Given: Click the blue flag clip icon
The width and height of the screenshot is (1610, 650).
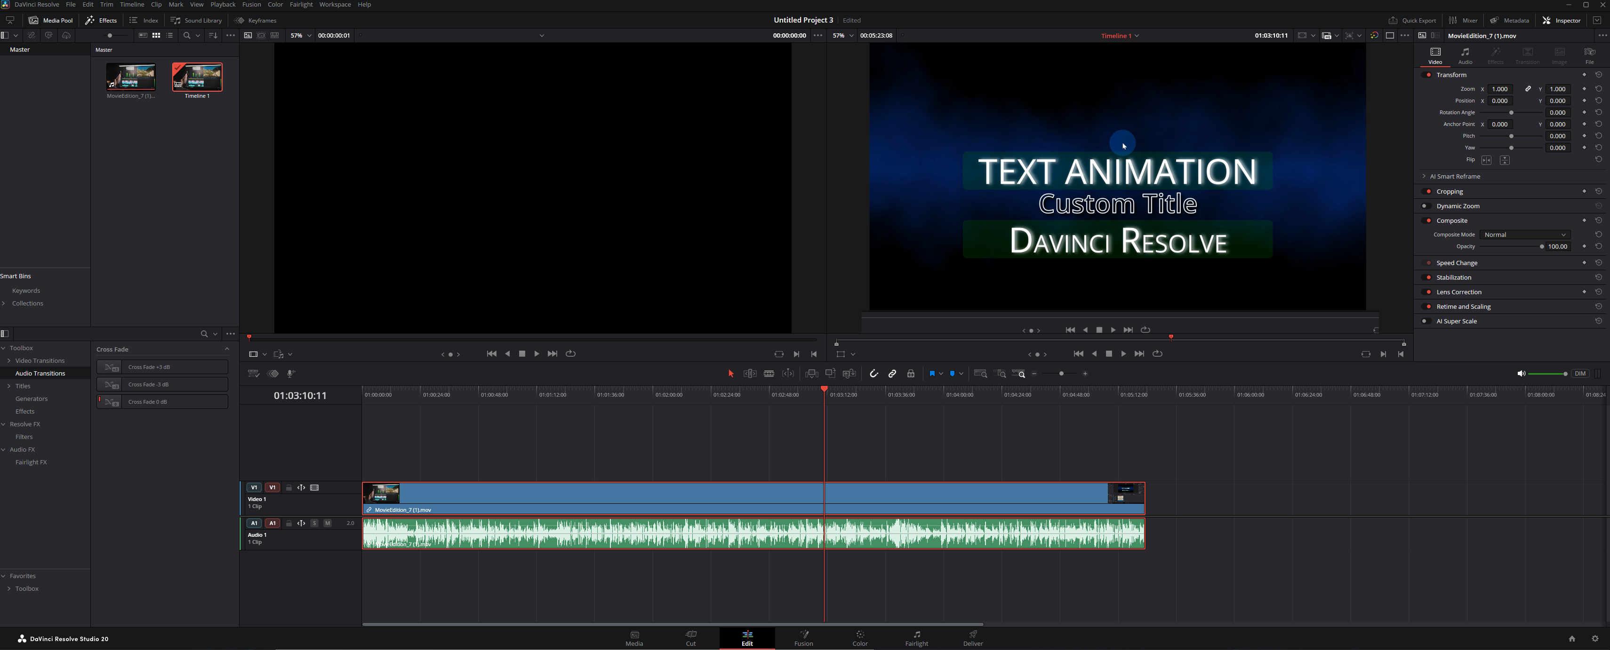Looking at the screenshot, I should [931, 373].
